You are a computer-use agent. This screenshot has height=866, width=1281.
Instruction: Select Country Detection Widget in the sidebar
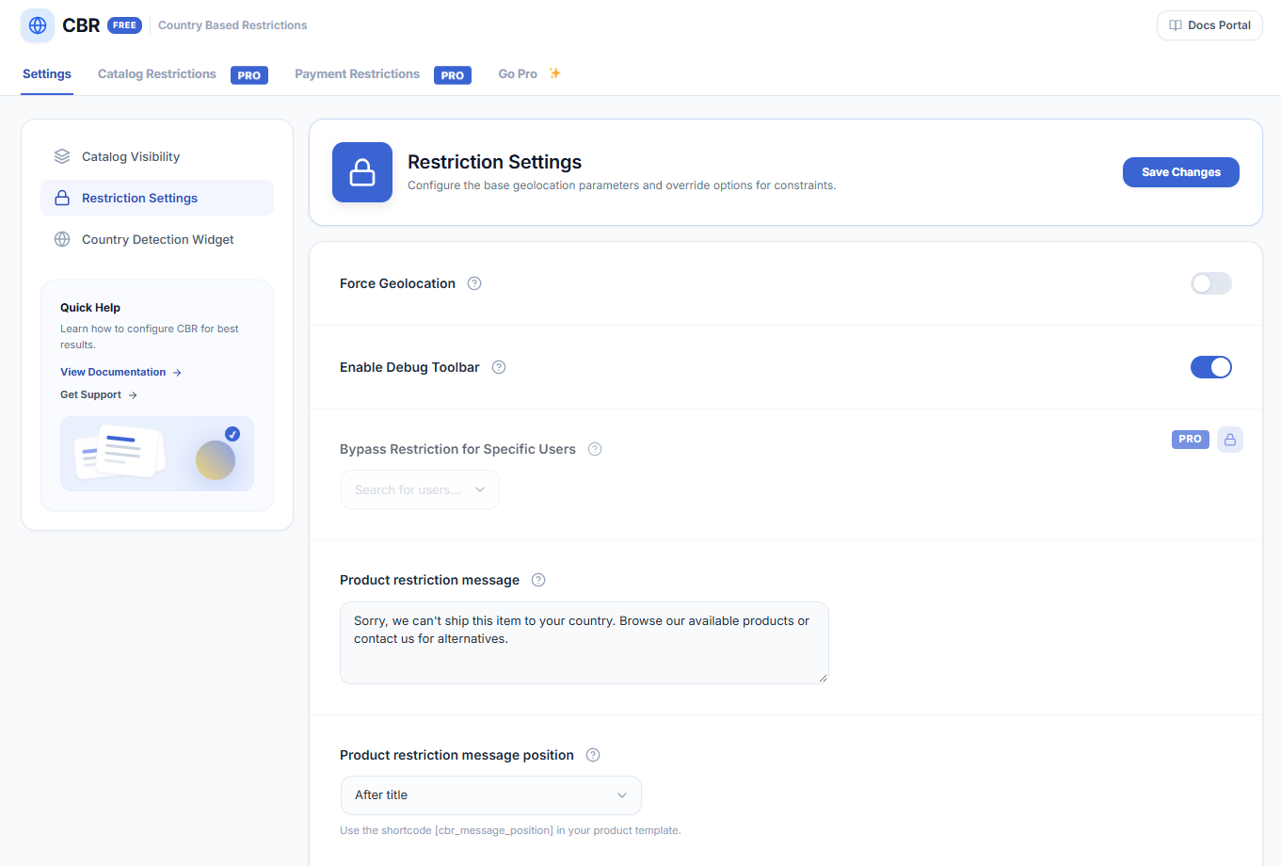click(157, 239)
